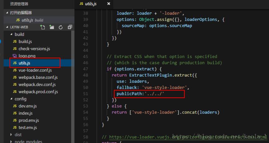Expand the node_modules folder
Screen dimensions: 269x143
pos(11,142)
